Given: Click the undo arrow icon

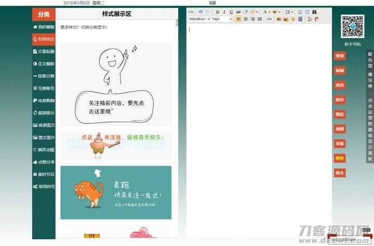Looking at the screenshot, I should pyautogui.click(x=201, y=12).
